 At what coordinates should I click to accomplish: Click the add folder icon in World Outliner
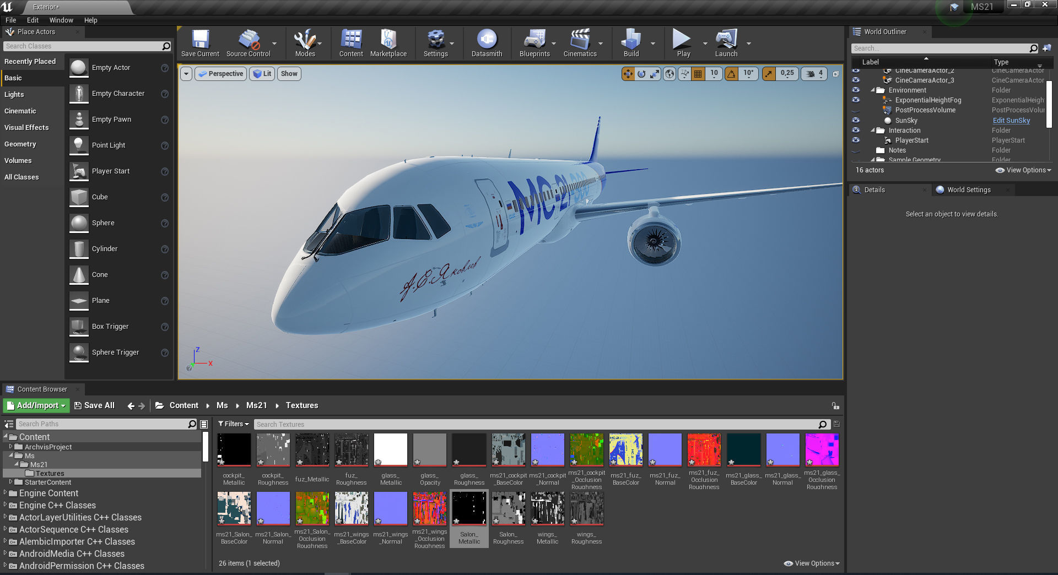(x=1047, y=48)
